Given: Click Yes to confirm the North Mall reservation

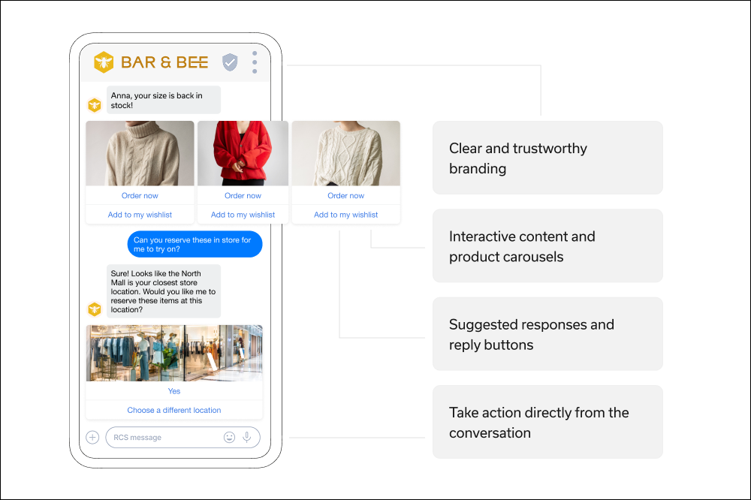Looking at the screenshot, I should coord(174,390).
